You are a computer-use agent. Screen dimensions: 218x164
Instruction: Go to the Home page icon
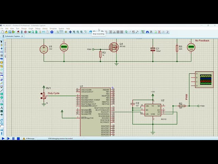18,32
